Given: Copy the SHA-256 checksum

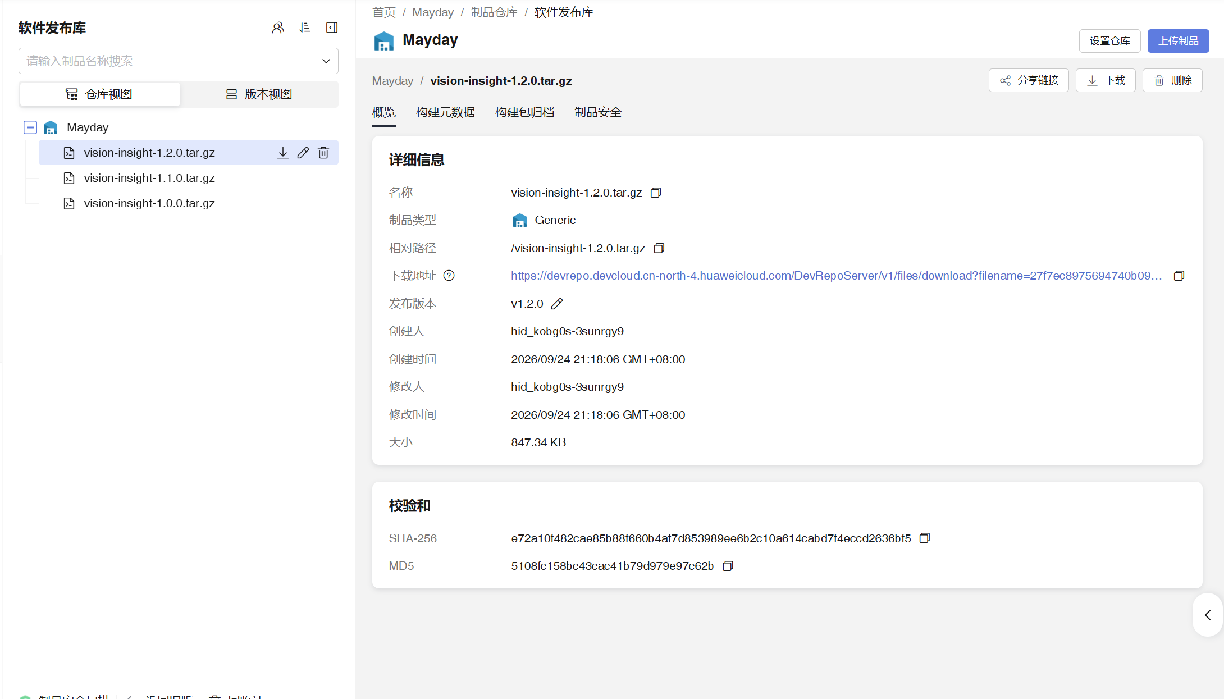Looking at the screenshot, I should tap(925, 538).
